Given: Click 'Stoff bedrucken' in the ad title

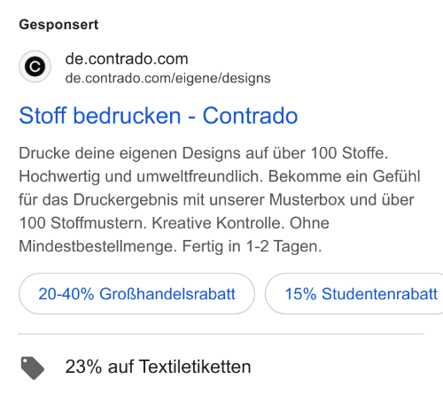Looking at the screenshot, I should (100, 115).
